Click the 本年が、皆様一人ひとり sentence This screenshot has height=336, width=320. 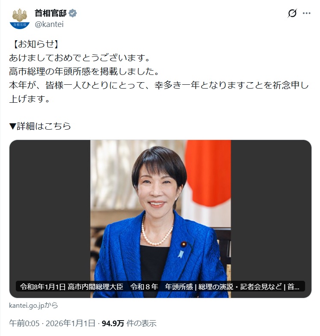pyautogui.click(x=159, y=85)
